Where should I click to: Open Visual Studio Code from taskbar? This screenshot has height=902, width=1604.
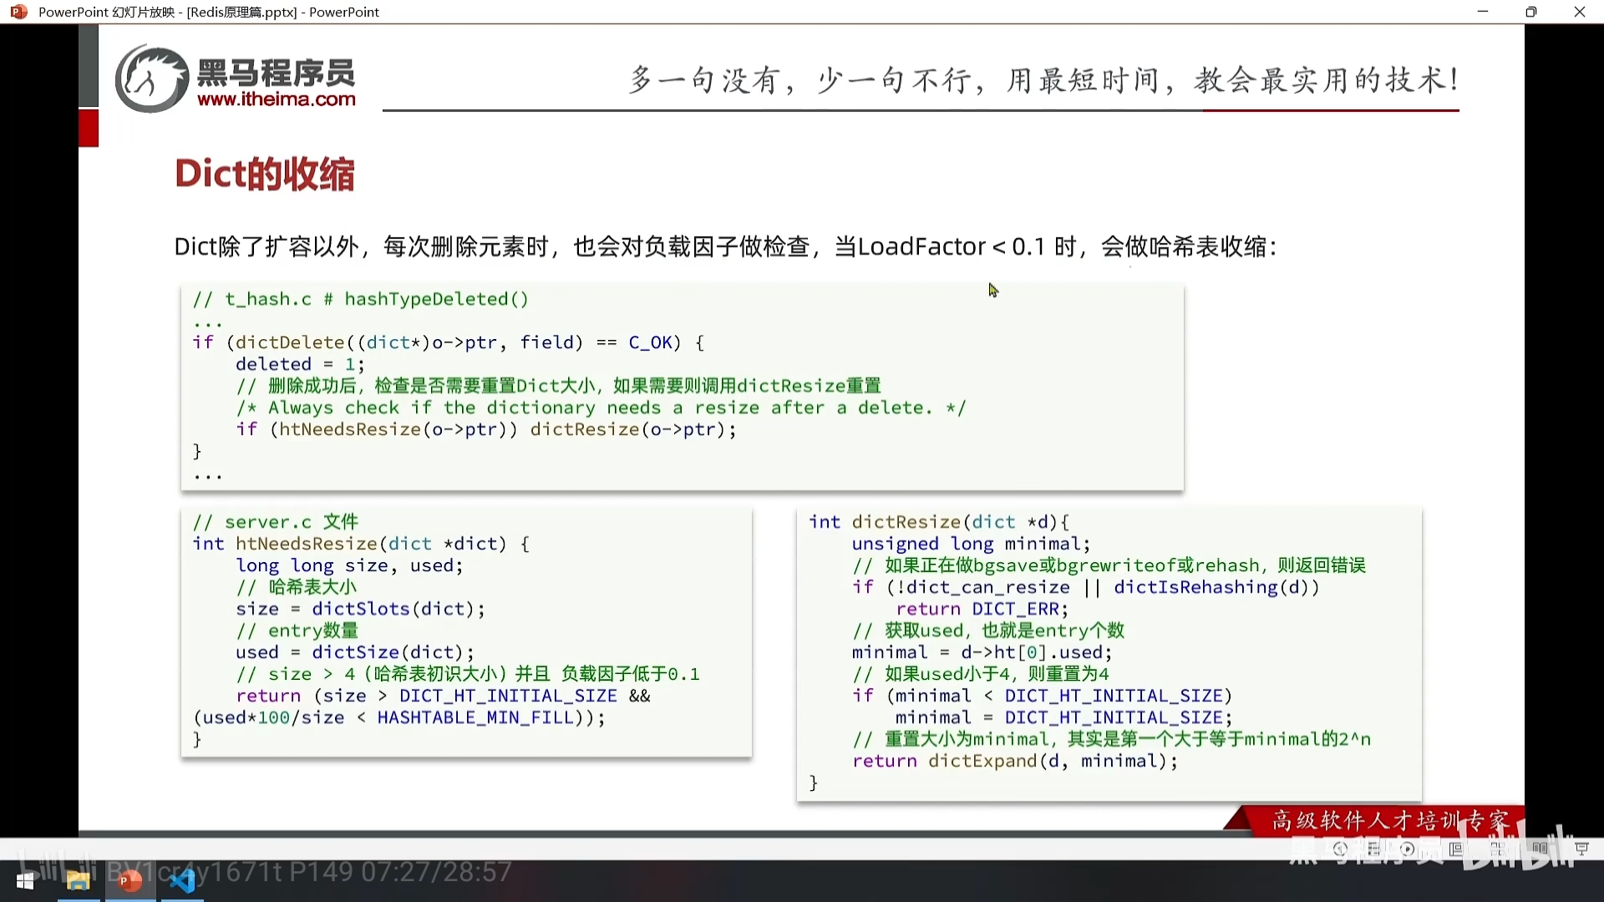click(182, 880)
